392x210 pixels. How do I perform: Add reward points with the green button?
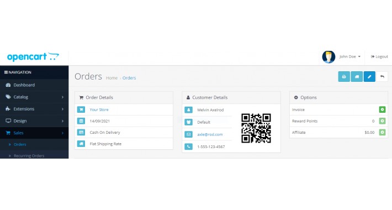pos(382,121)
